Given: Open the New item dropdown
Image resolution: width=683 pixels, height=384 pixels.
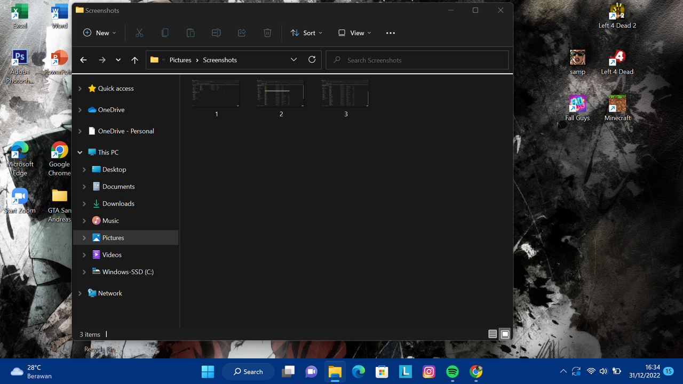Looking at the screenshot, I should coord(100,33).
